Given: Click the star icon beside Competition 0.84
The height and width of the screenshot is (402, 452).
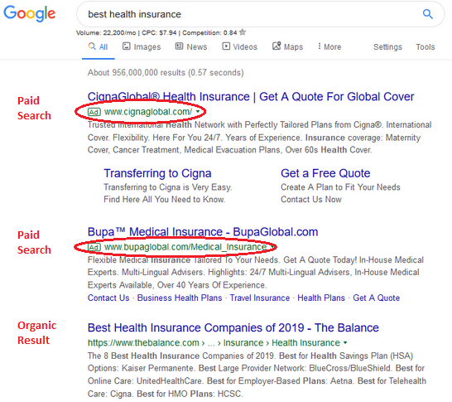Looking at the screenshot, I should pyautogui.click(x=243, y=32).
